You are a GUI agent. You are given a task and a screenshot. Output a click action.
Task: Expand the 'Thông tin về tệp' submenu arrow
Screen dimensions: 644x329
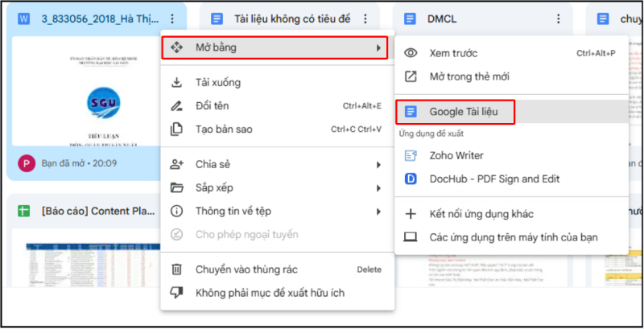[x=378, y=212]
